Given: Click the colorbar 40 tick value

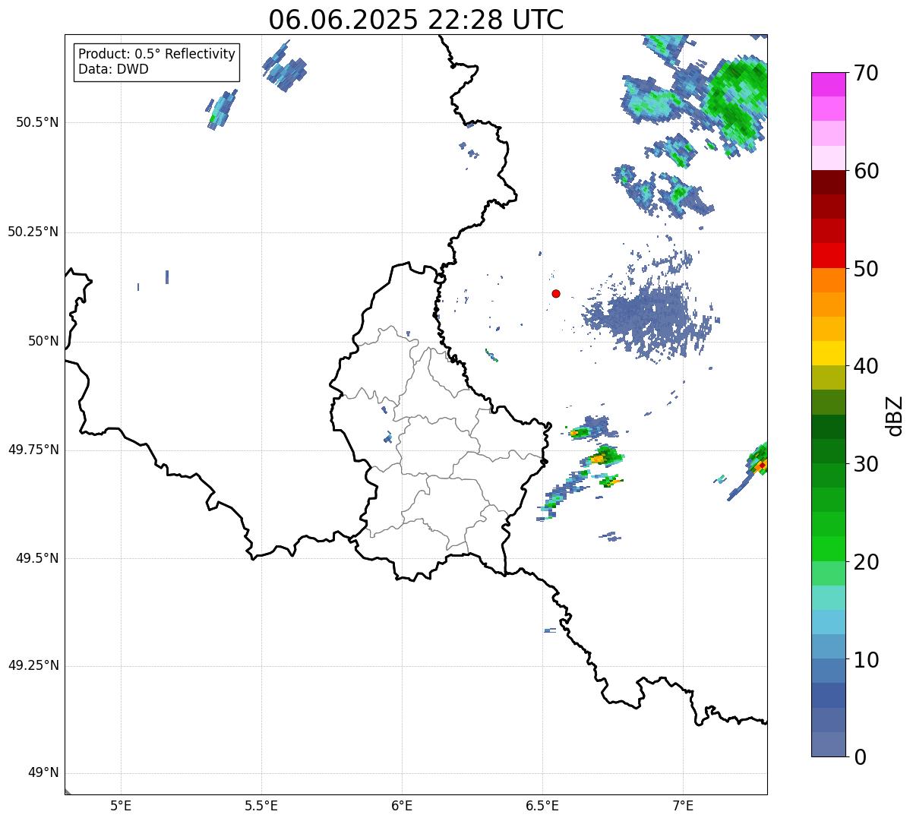Looking at the screenshot, I should click(866, 366).
